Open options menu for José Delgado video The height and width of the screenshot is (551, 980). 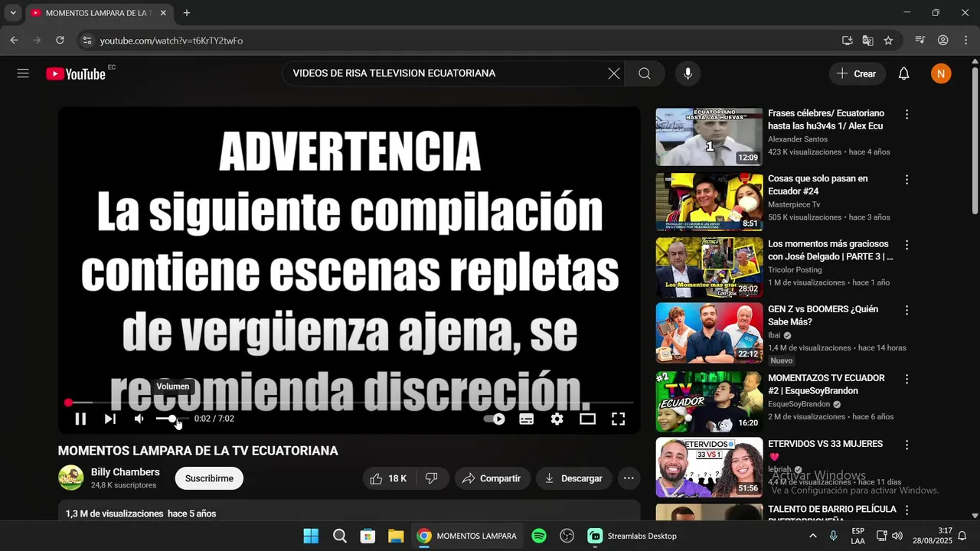click(906, 245)
